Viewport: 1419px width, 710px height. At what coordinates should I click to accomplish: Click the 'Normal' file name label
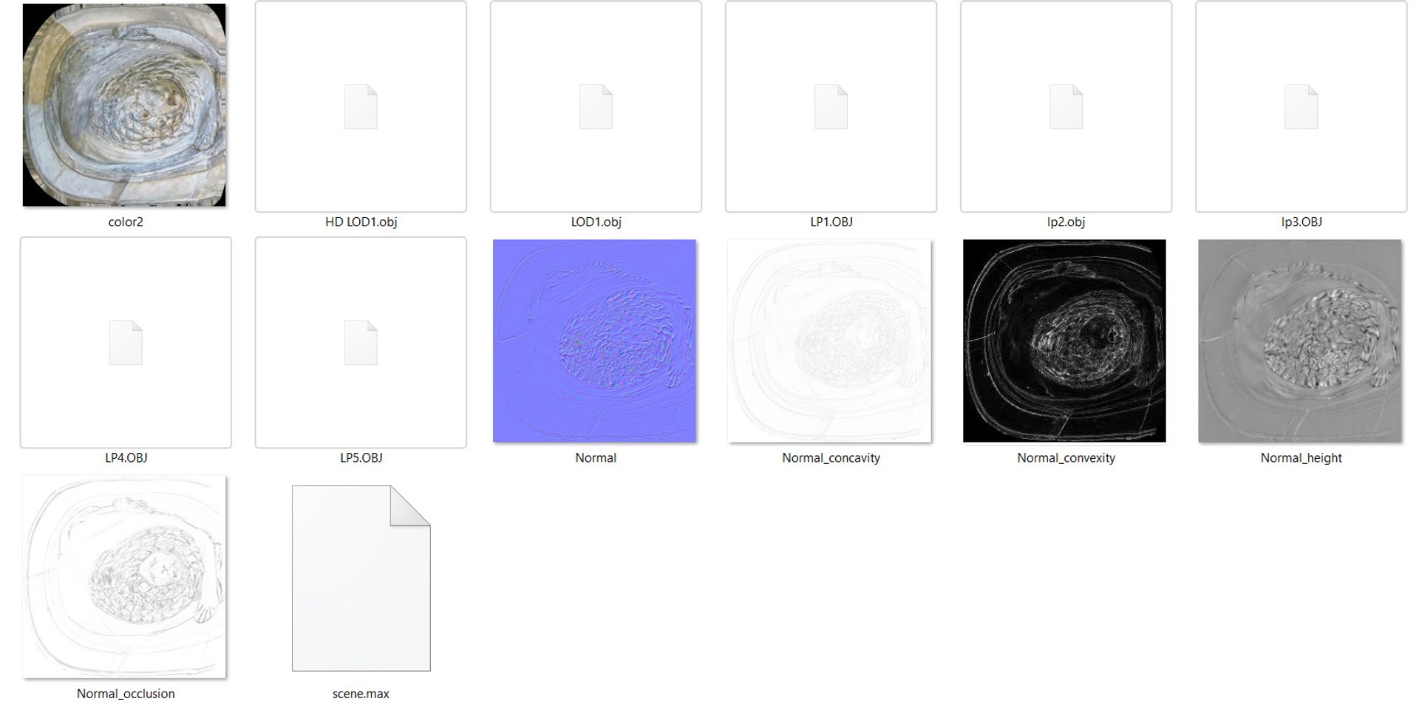596,457
